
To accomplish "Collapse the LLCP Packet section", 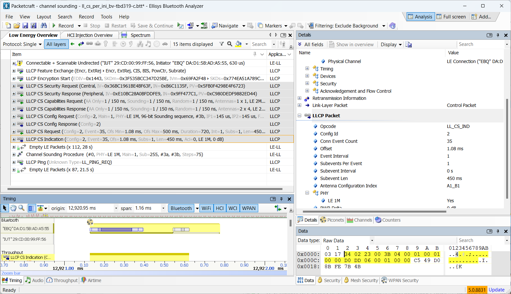I will click(299, 116).
